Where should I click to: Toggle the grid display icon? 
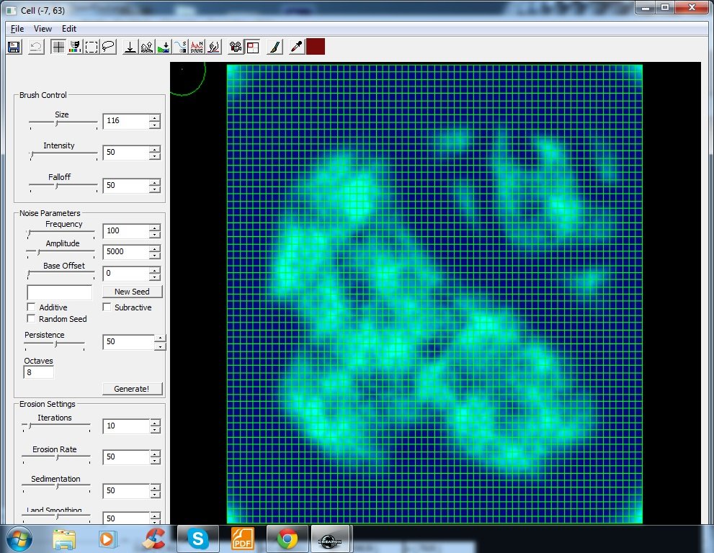pos(58,47)
